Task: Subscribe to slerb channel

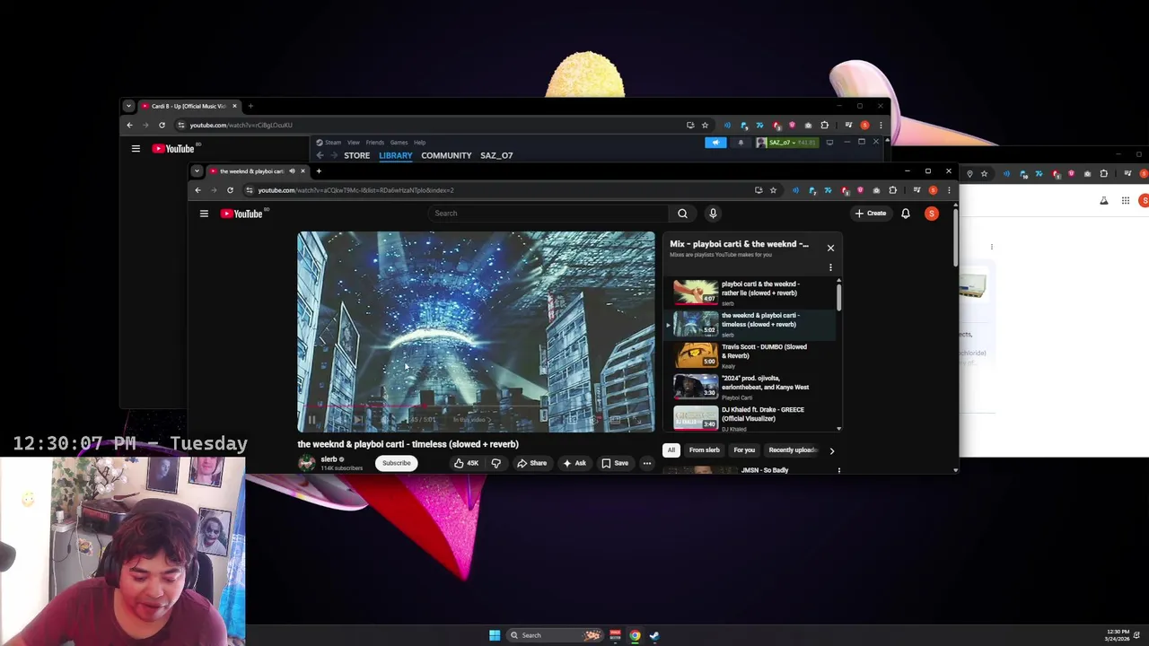Action: (x=396, y=463)
